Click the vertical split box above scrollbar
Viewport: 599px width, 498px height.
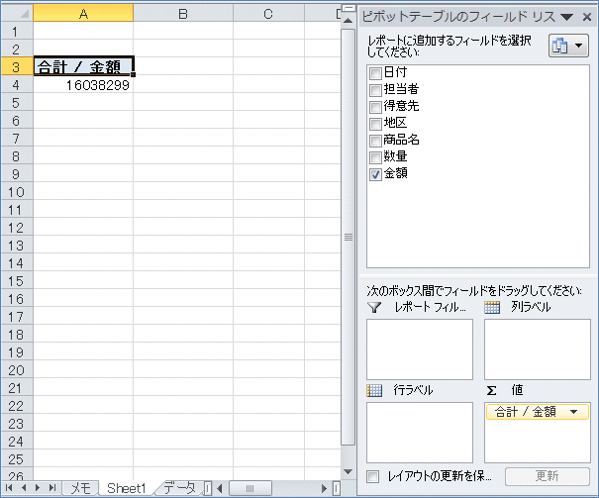tap(349, 8)
